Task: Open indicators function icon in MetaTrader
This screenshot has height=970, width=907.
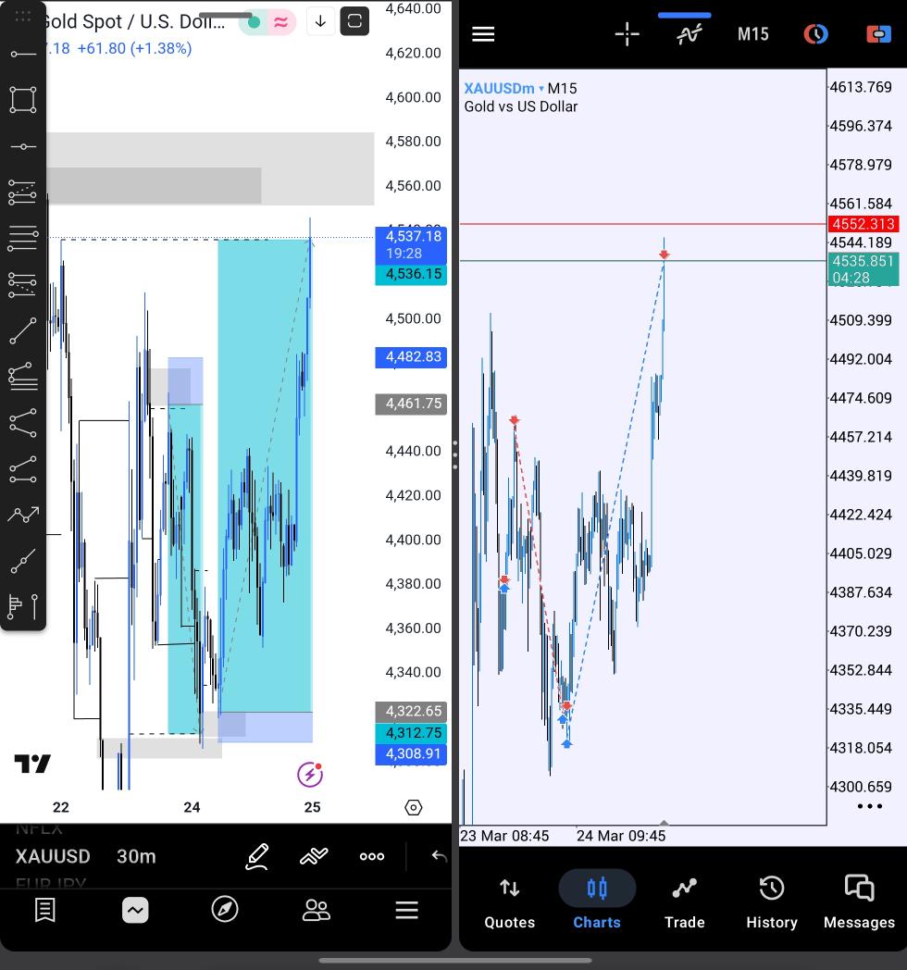Action: (690, 34)
